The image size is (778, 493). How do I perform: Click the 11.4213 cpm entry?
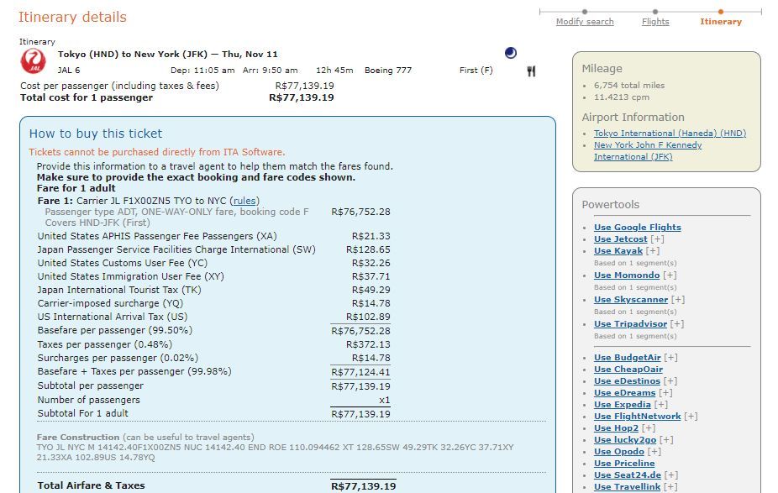(x=621, y=97)
